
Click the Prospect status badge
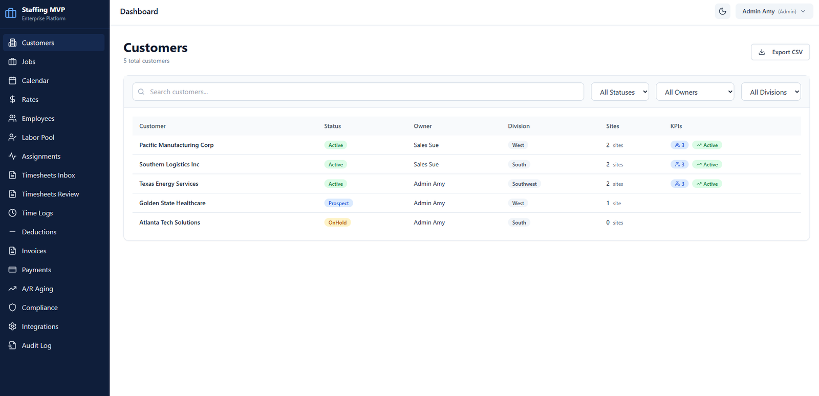point(338,203)
